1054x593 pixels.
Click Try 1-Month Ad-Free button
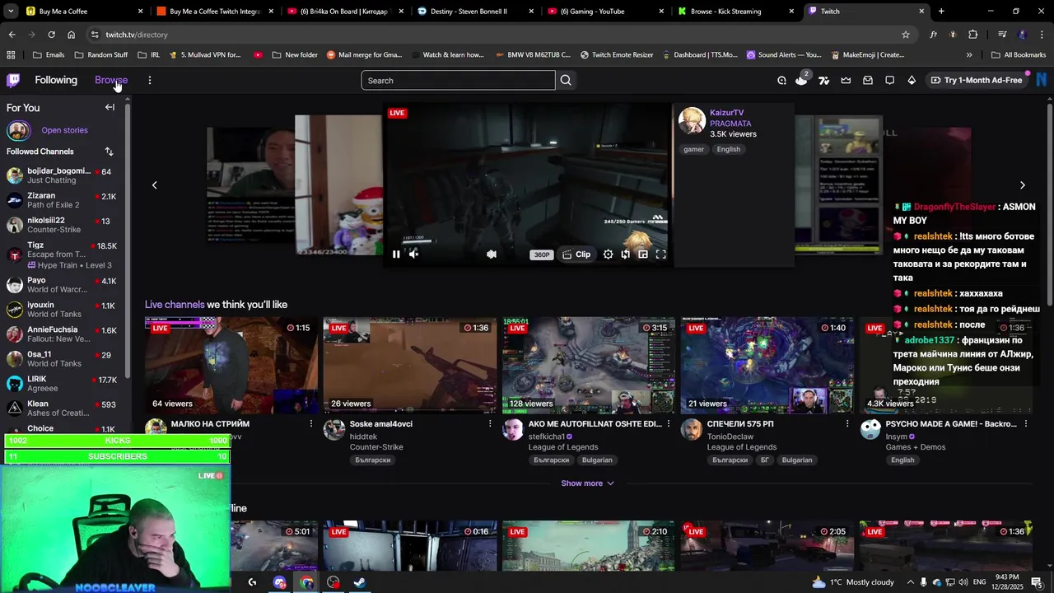(977, 80)
